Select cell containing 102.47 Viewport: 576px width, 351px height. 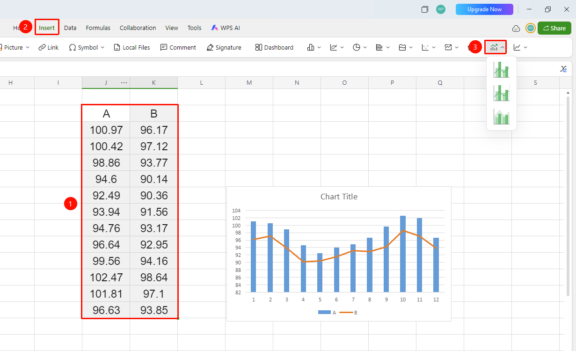pos(106,277)
